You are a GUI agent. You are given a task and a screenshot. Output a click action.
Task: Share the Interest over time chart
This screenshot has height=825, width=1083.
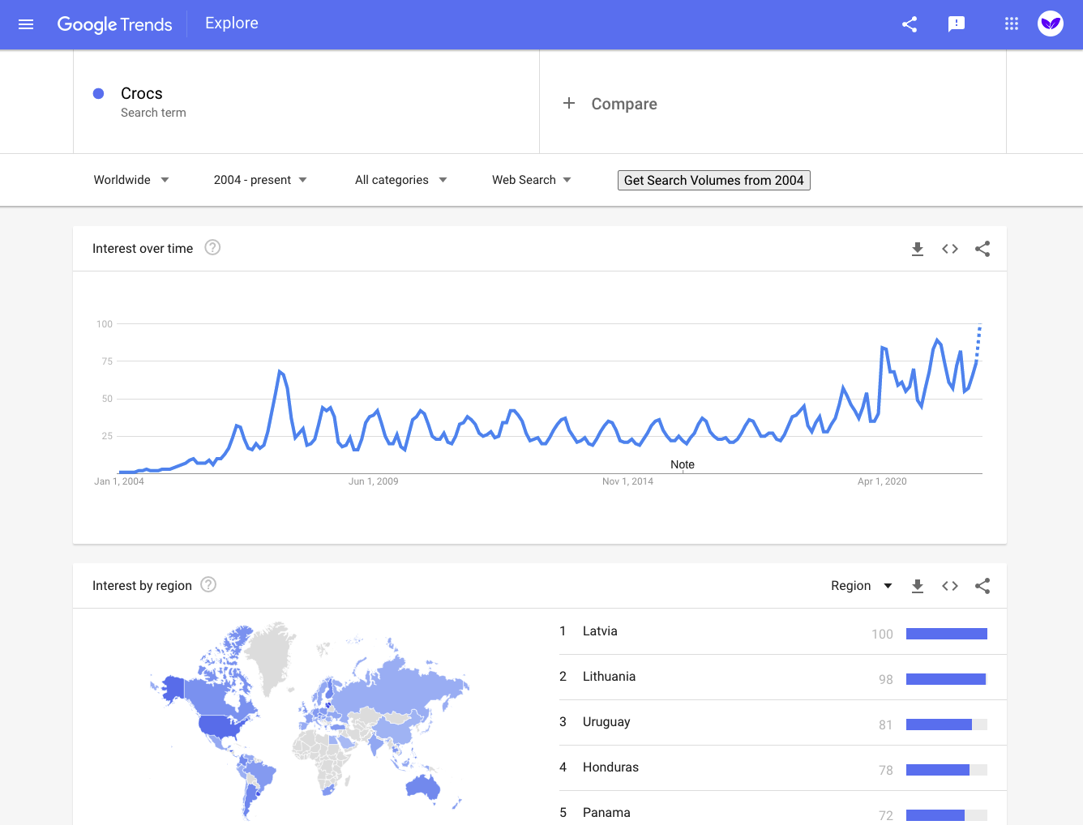982,249
